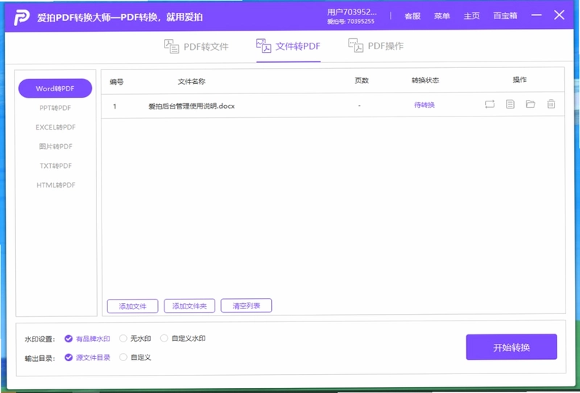This screenshot has width=580, height=393.
Task: Switch to the 文件转PDF tab
Action: click(x=288, y=46)
